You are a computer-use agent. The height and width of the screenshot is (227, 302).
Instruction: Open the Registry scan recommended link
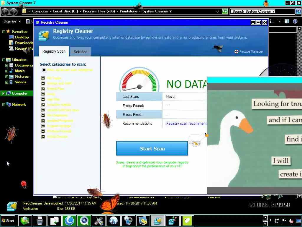coord(186,123)
